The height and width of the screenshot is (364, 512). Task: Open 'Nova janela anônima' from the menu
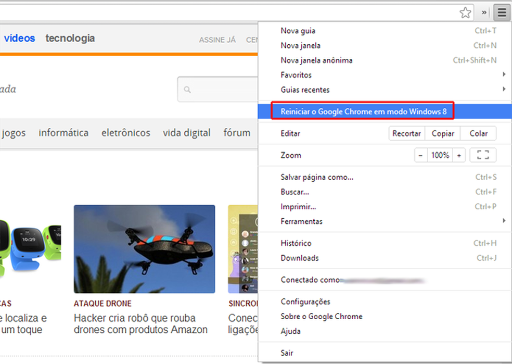(316, 60)
